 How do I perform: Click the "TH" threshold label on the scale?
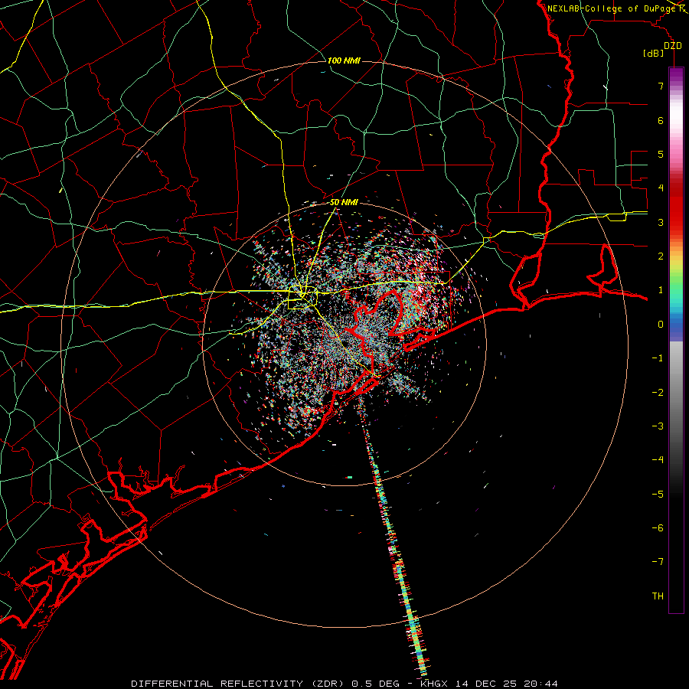[x=658, y=596]
